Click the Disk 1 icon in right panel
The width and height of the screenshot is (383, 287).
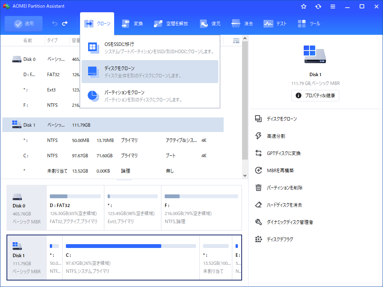tap(315, 54)
